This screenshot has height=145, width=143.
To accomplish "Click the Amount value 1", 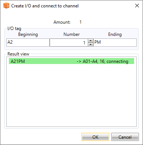I will 80,22.
